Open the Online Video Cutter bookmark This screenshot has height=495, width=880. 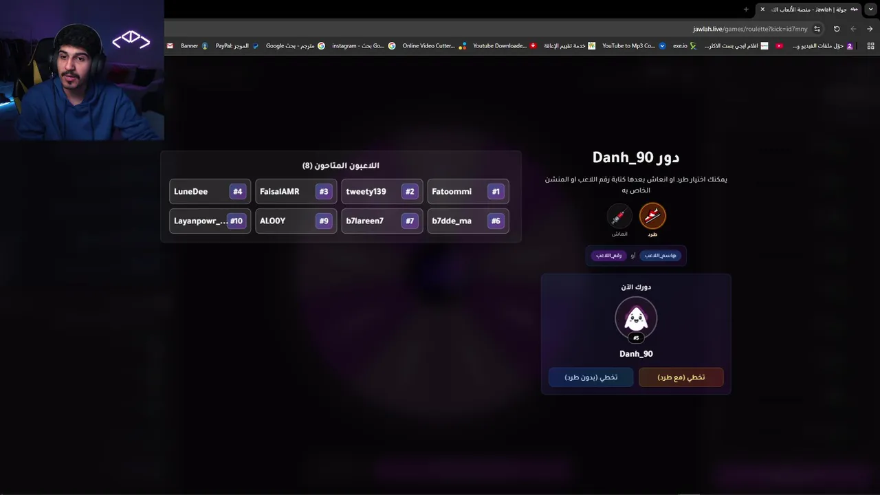click(x=434, y=46)
